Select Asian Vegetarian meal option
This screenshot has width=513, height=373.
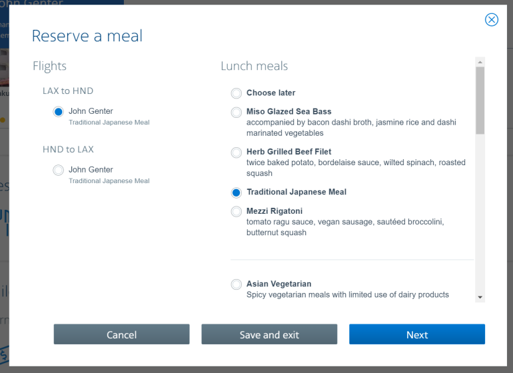237,284
